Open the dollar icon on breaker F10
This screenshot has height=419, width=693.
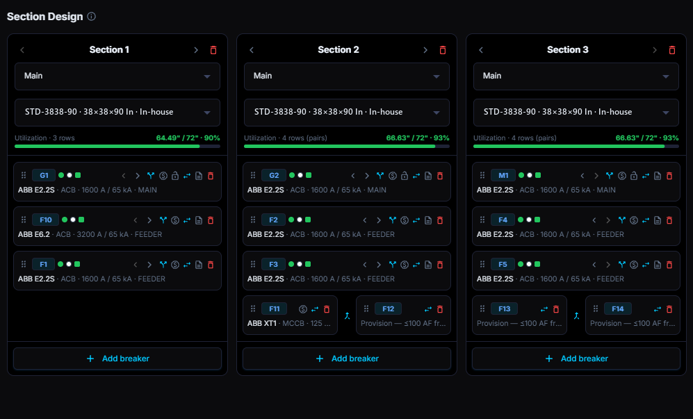coord(175,220)
